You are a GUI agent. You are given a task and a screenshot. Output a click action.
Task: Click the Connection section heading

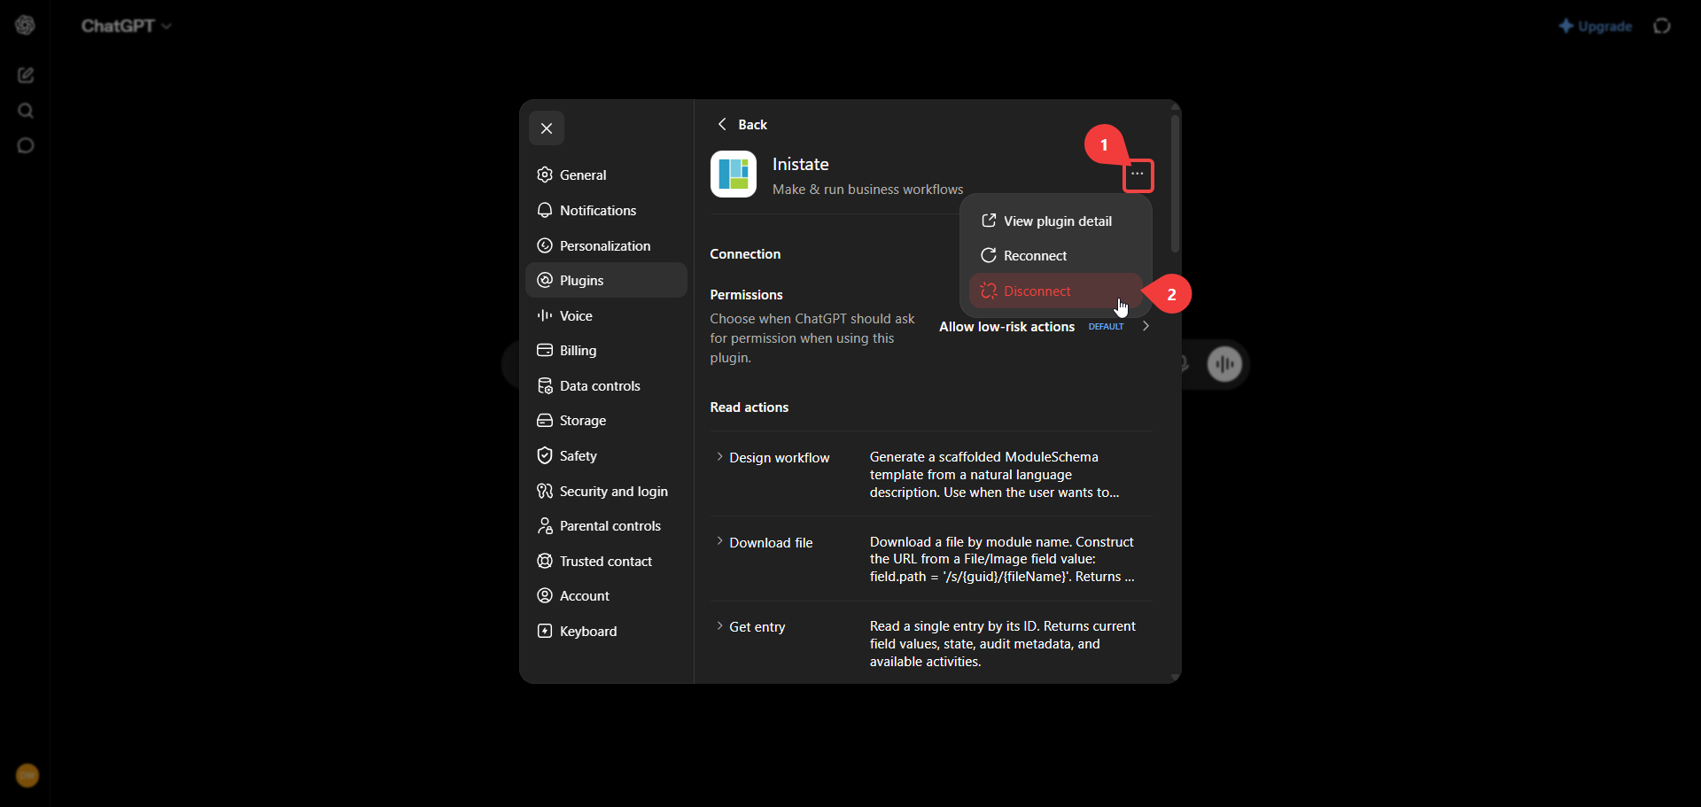click(745, 254)
